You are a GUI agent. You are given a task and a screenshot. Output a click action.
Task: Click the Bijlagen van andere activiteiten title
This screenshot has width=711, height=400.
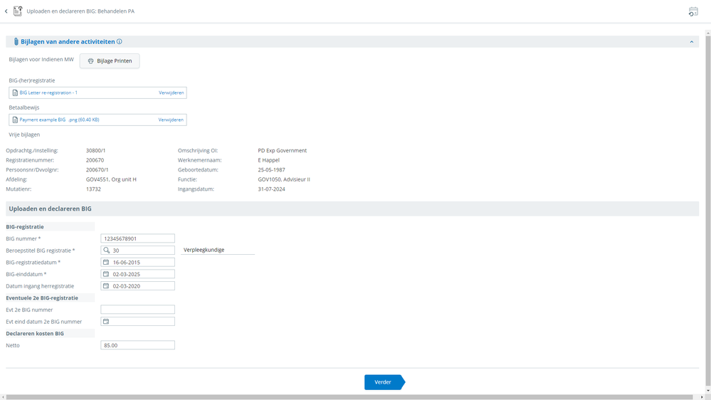(68, 42)
